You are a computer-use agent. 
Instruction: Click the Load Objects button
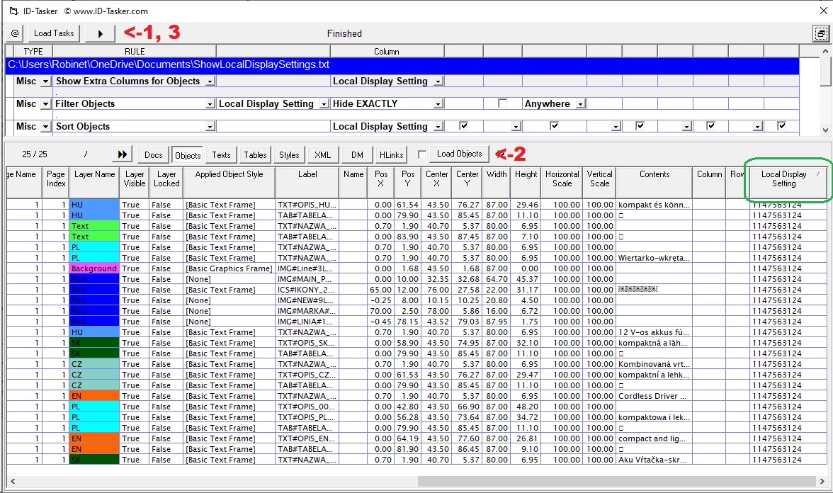pyautogui.click(x=460, y=154)
